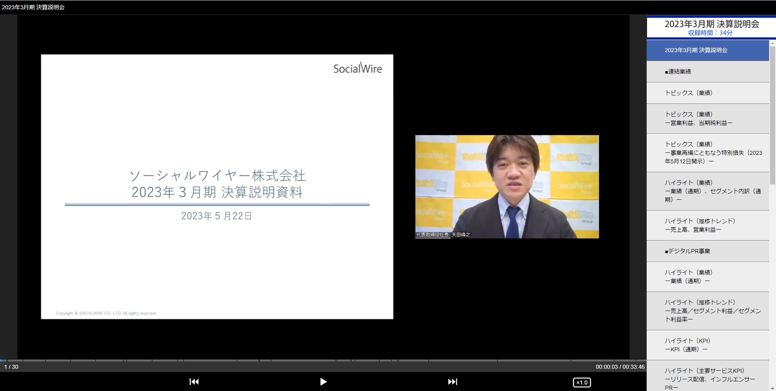Open ハイライト（主要サービスKPI） chapter
This screenshot has width=776, height=391.
coord(708,376)
